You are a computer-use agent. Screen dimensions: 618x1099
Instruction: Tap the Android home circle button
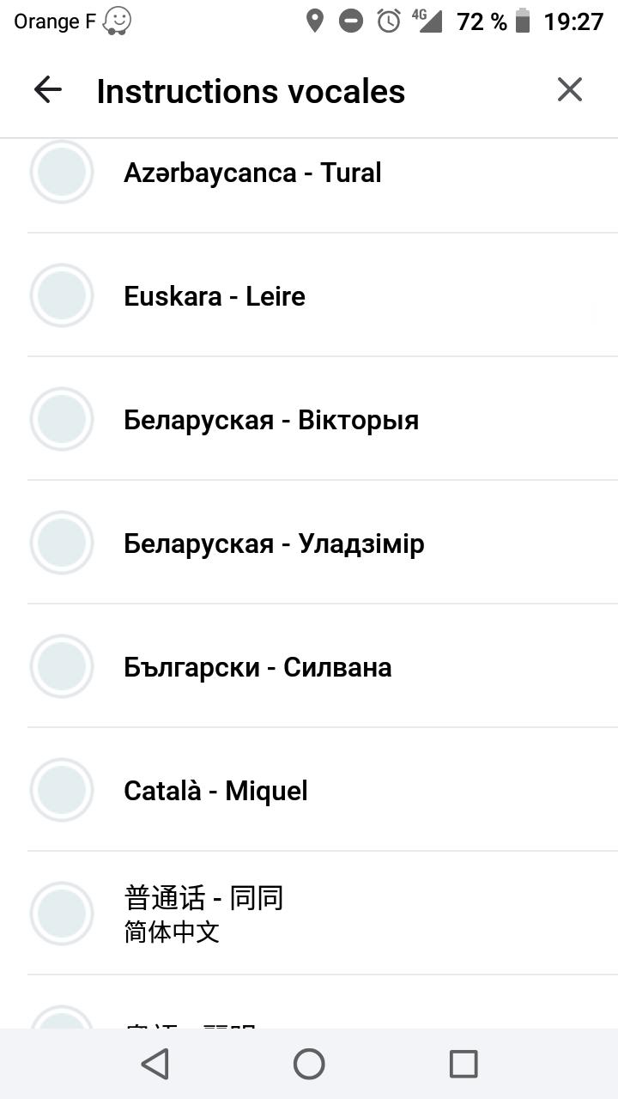pos(309,1064)
